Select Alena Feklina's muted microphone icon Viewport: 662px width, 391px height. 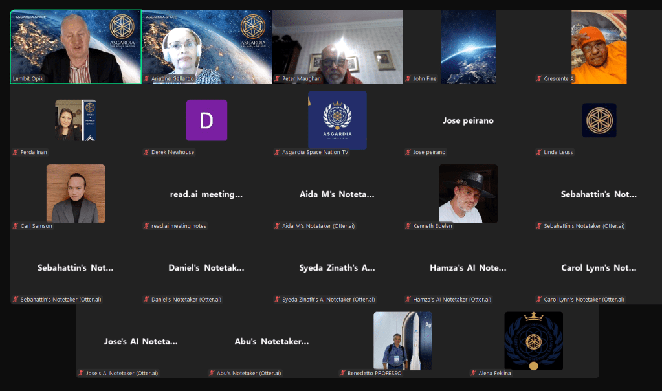point(474,374)
